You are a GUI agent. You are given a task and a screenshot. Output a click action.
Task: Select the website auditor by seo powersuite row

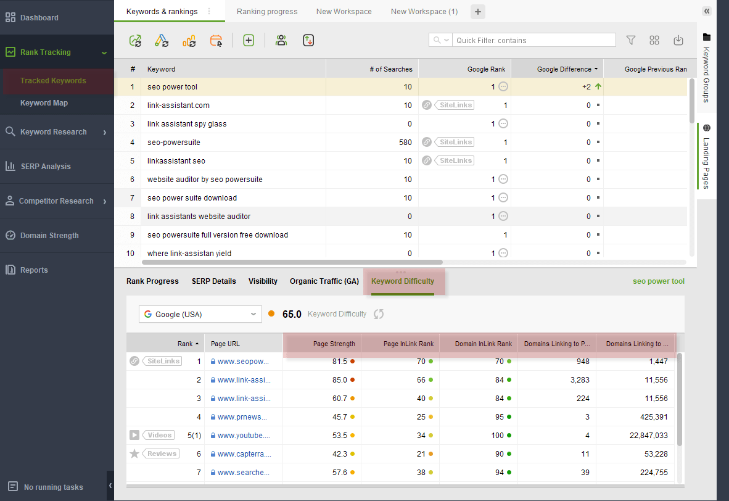[401, 179]
